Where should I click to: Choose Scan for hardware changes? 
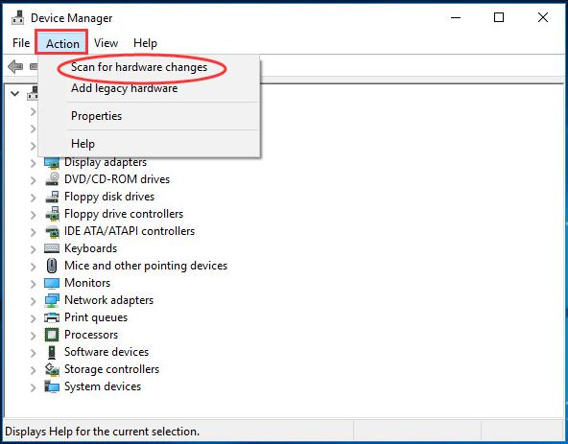click(139, 67)
